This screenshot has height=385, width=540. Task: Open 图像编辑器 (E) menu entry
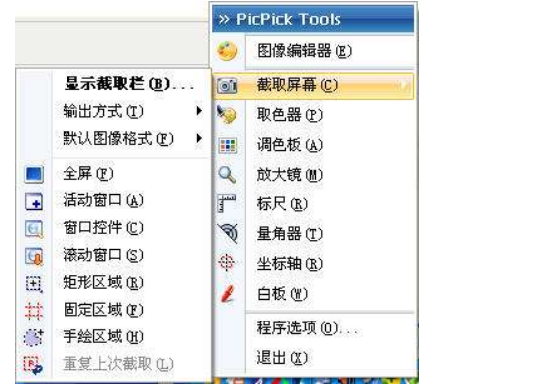point(314,51)
